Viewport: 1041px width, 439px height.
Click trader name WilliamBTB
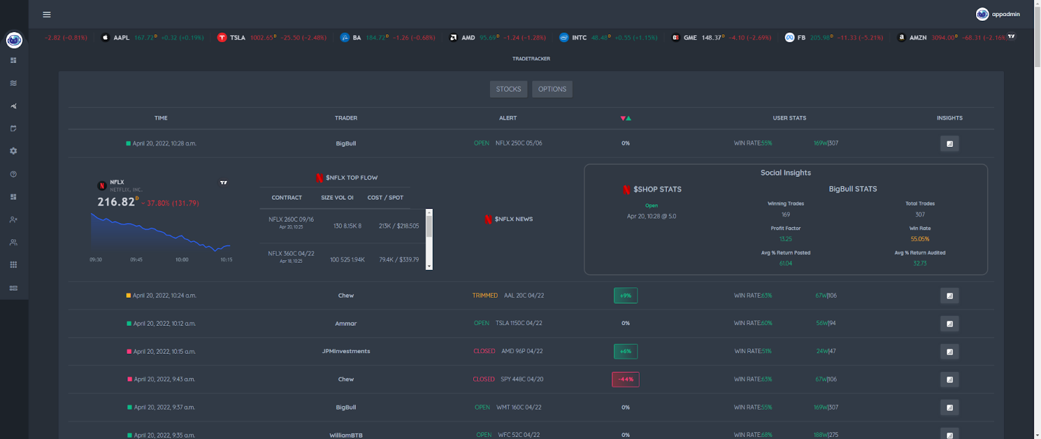pyautogui.click(x=346, y=435)
